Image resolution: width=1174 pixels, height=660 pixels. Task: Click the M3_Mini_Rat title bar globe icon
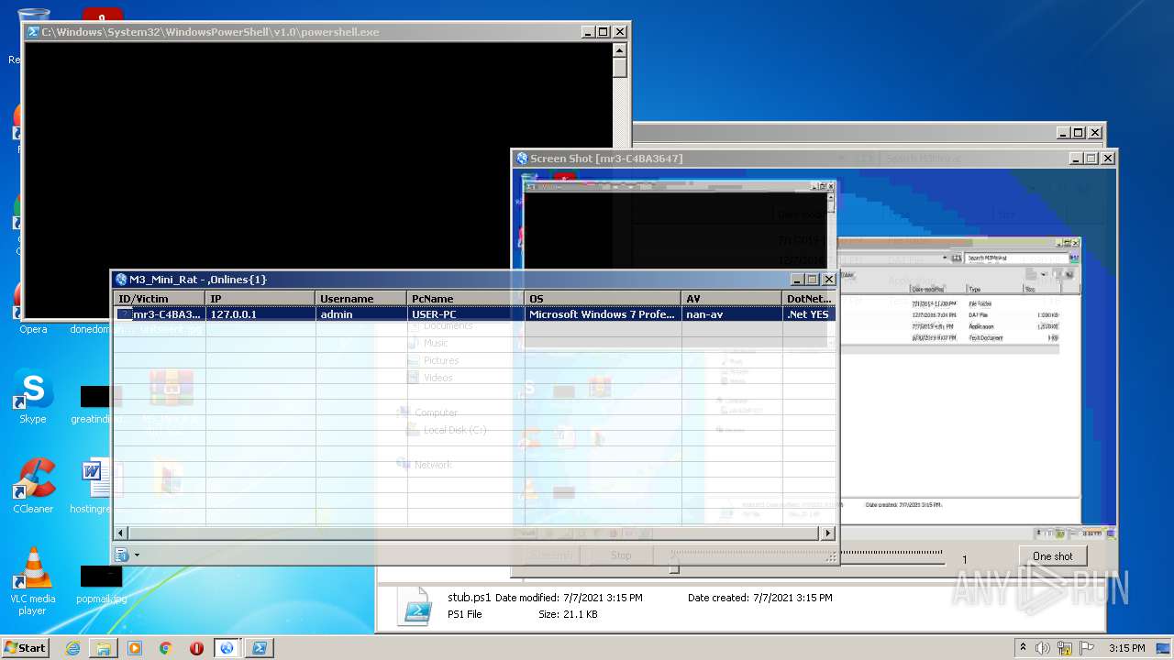click(x=121, y=280)
